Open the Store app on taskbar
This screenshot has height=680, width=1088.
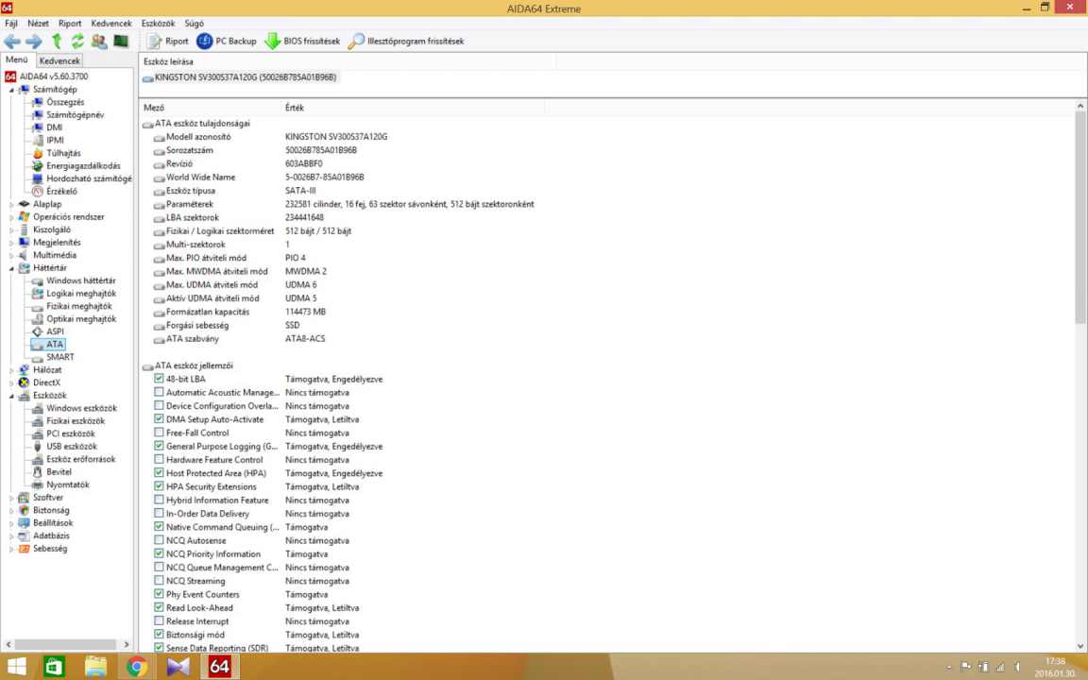(54, 667)
